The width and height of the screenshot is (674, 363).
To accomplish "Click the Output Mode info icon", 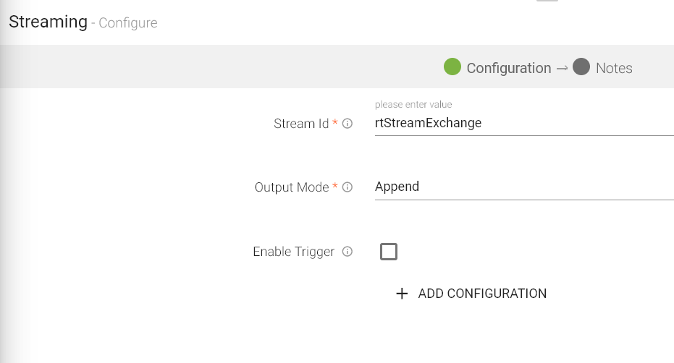I will [x=347, y=187].
